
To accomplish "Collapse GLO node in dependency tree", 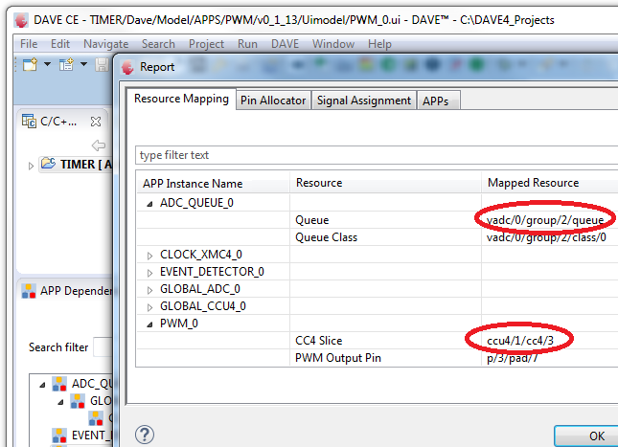I will point(60,402).
